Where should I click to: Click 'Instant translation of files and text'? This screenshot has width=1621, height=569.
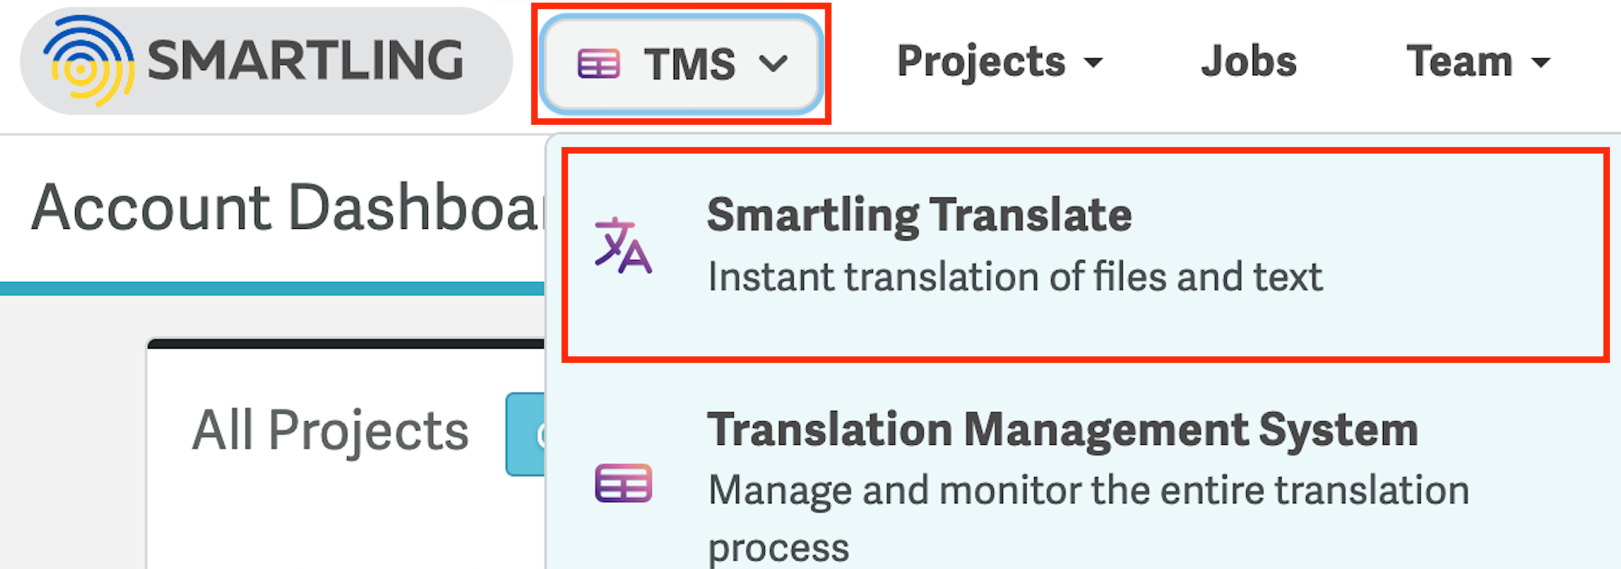pos(1015,277)
